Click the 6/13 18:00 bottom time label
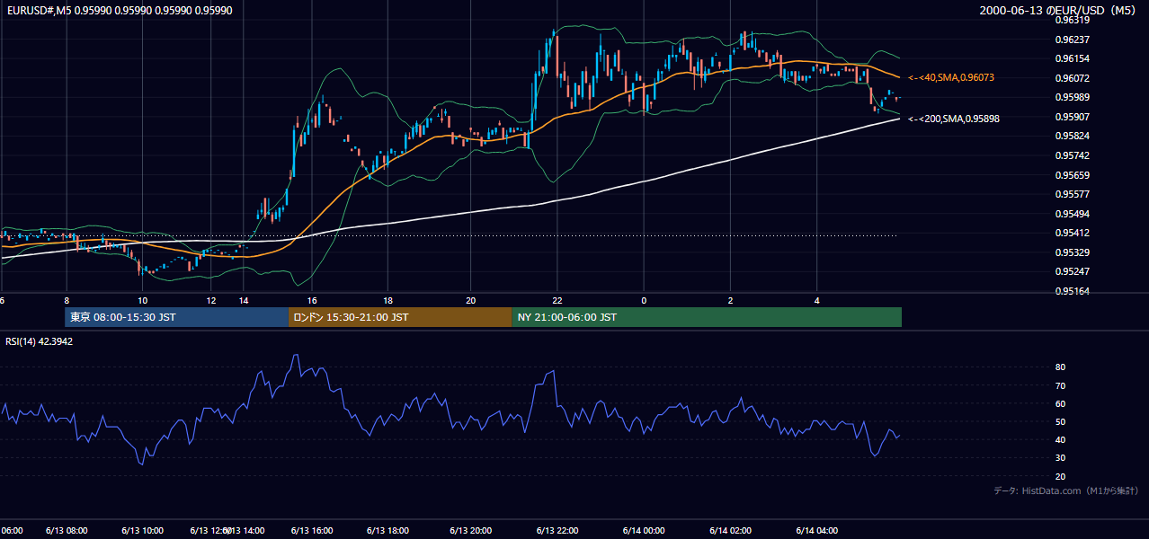Viewport: 1149px width, 539px height. click(387, 531)
